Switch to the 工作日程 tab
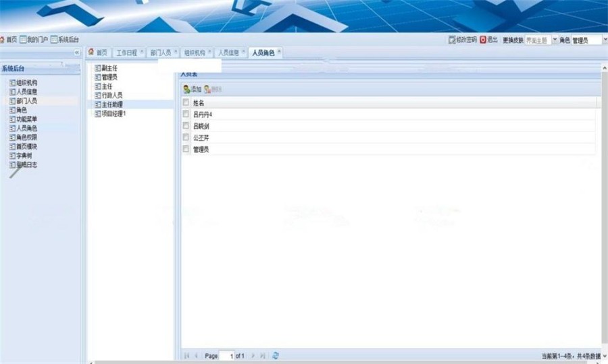The height and width of the screenshot is (364, 608). coord(126,53)
